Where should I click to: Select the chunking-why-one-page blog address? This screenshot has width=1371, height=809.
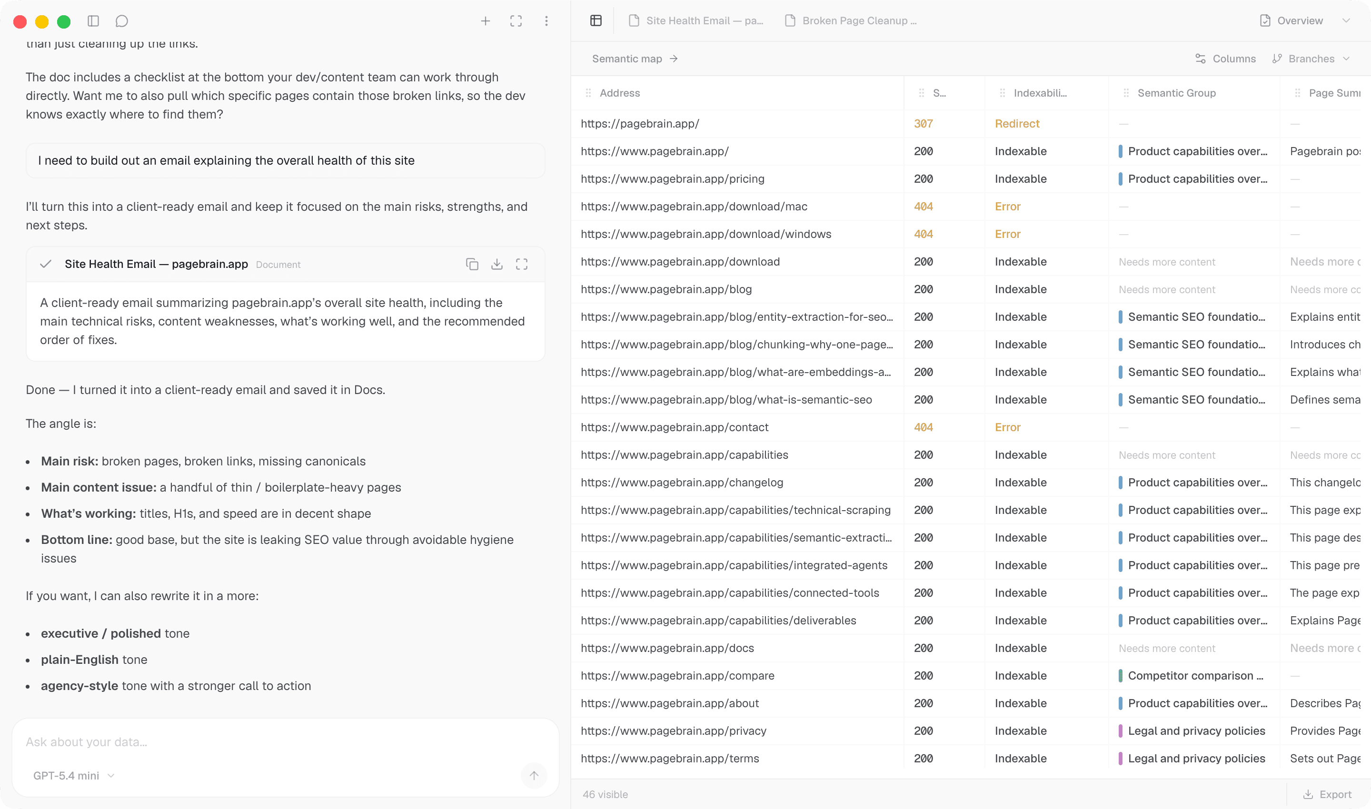[x=736, y=345]
